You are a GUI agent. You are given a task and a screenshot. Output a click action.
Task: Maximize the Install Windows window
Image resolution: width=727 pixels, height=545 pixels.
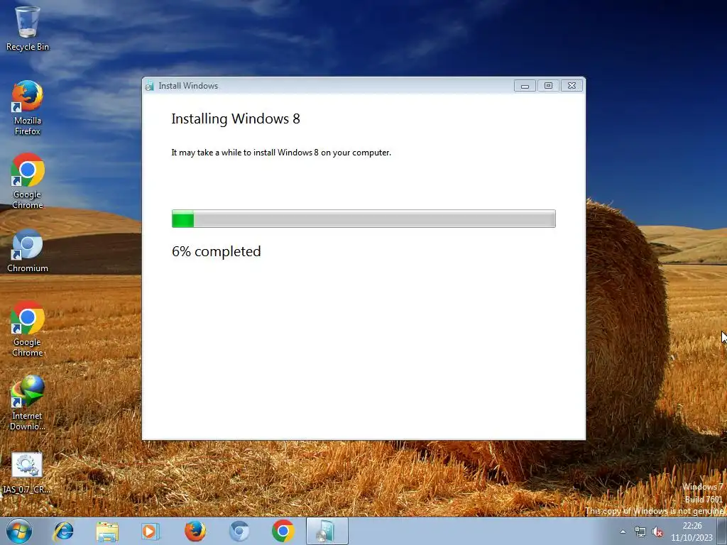(548, 86)
